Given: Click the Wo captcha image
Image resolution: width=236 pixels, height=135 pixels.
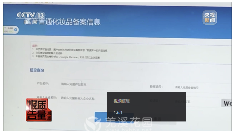Looking at the screenshot, I should (227, 103).
